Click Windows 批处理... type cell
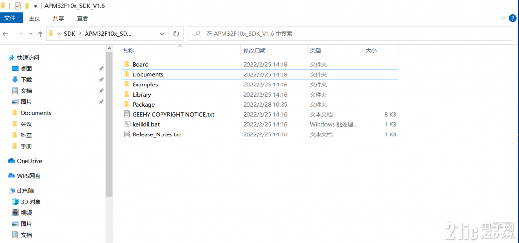This screenshot has width=519, height=243. click(x=334, y=125)
